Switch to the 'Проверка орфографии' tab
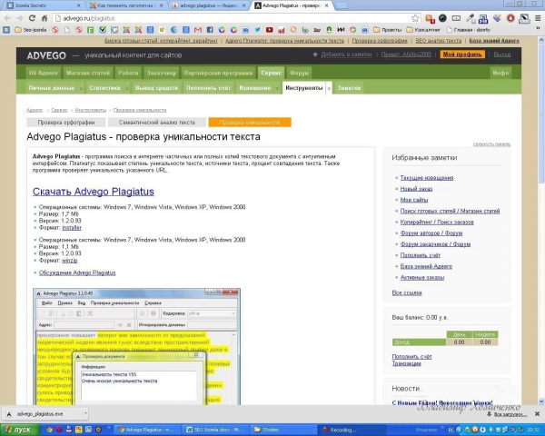The width and height of the screenshot is (545, 436). [x=64, y=122]
